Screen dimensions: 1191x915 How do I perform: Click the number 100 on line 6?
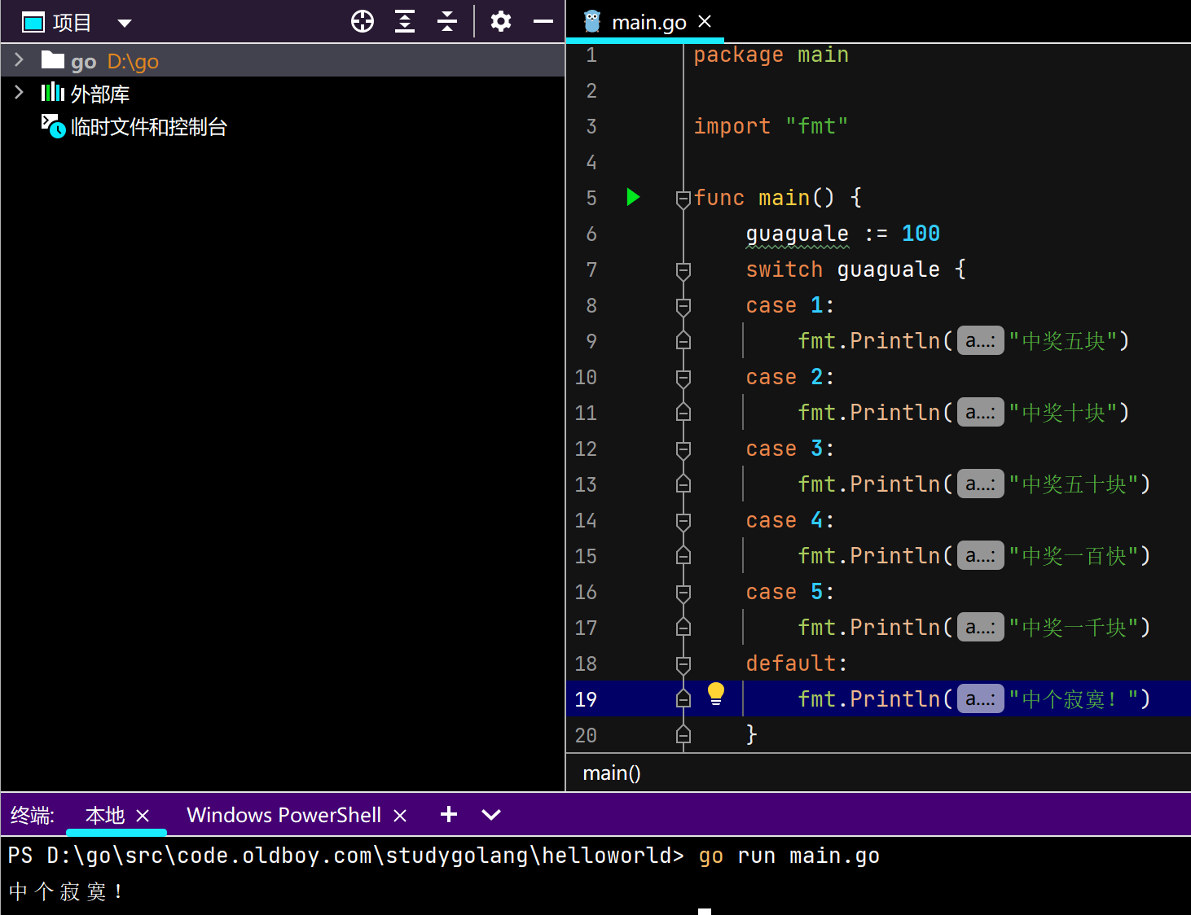click(x=921, y=234)
